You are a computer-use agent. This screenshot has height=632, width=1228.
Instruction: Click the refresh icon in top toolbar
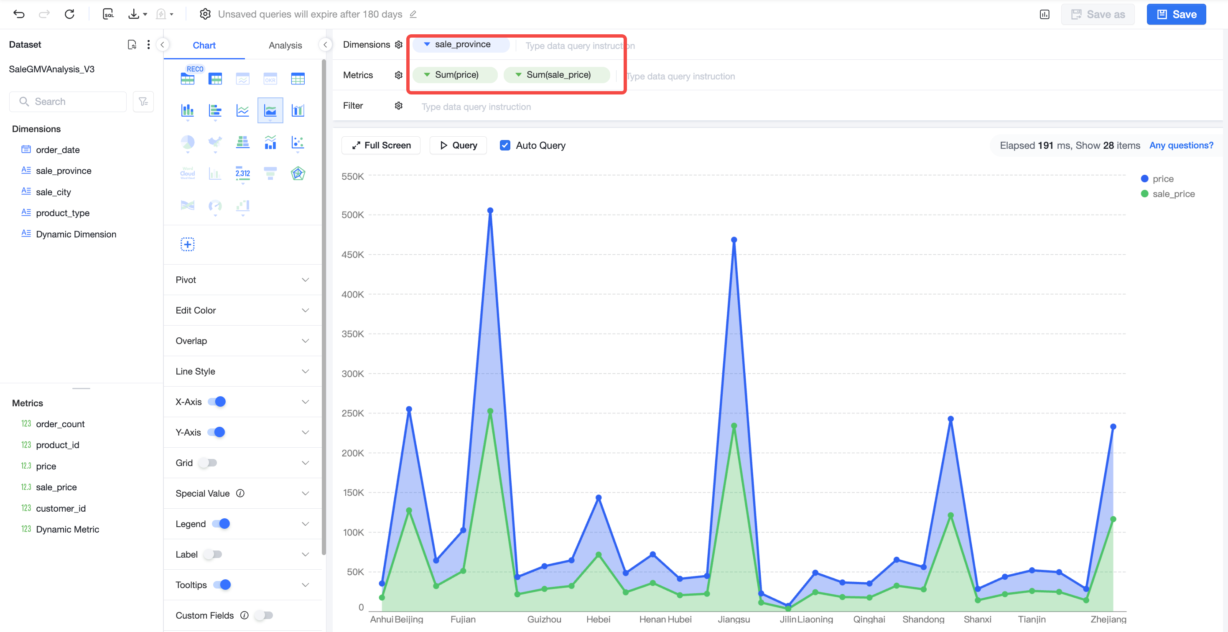pos(70,14)
